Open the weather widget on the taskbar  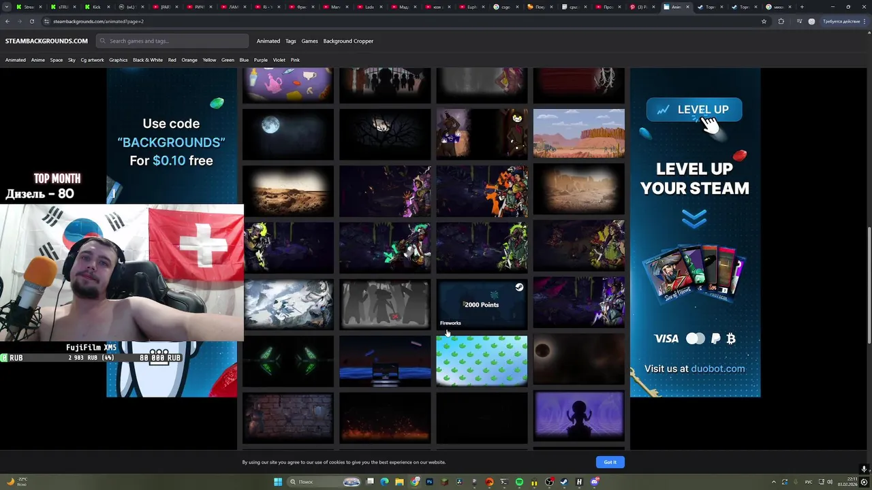(x=17, y=482)
